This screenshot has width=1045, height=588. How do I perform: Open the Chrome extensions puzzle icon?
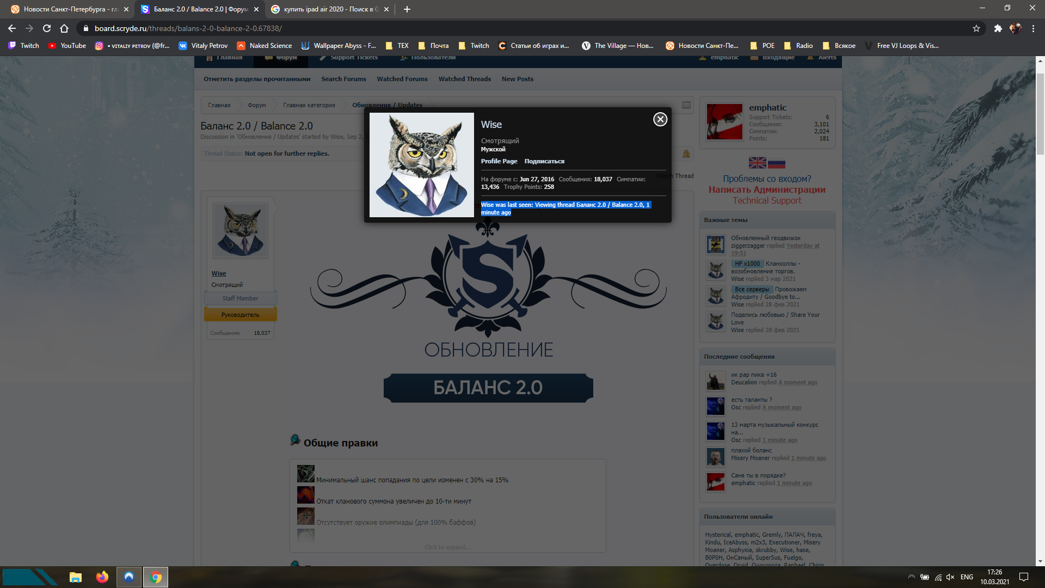[998, 28]
